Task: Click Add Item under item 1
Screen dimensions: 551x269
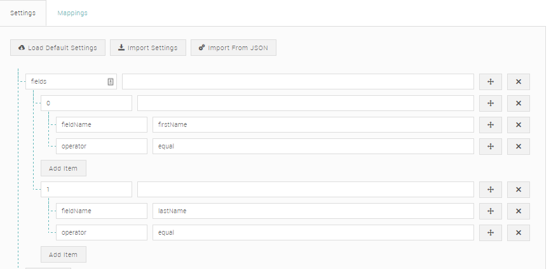Action: click(x=64, y=254)
